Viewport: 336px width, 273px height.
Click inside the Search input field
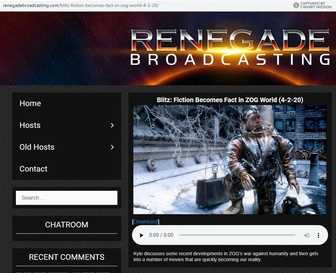(x=66, y=197)
